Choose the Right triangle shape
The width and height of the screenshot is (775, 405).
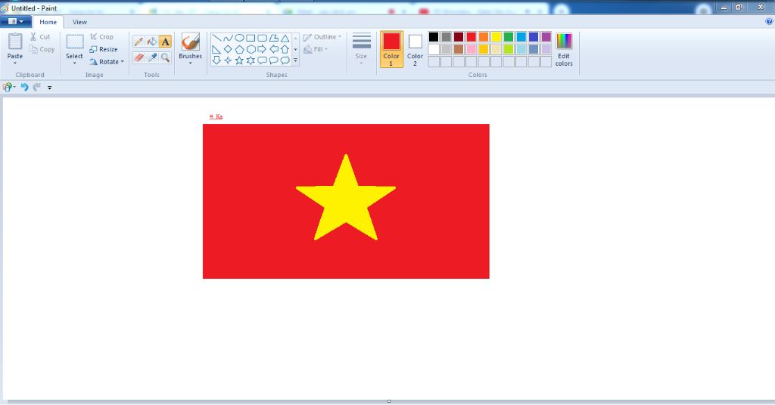216,49
